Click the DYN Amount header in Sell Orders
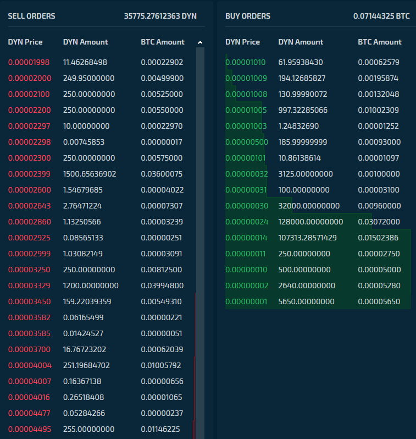 tap(85, 42)
